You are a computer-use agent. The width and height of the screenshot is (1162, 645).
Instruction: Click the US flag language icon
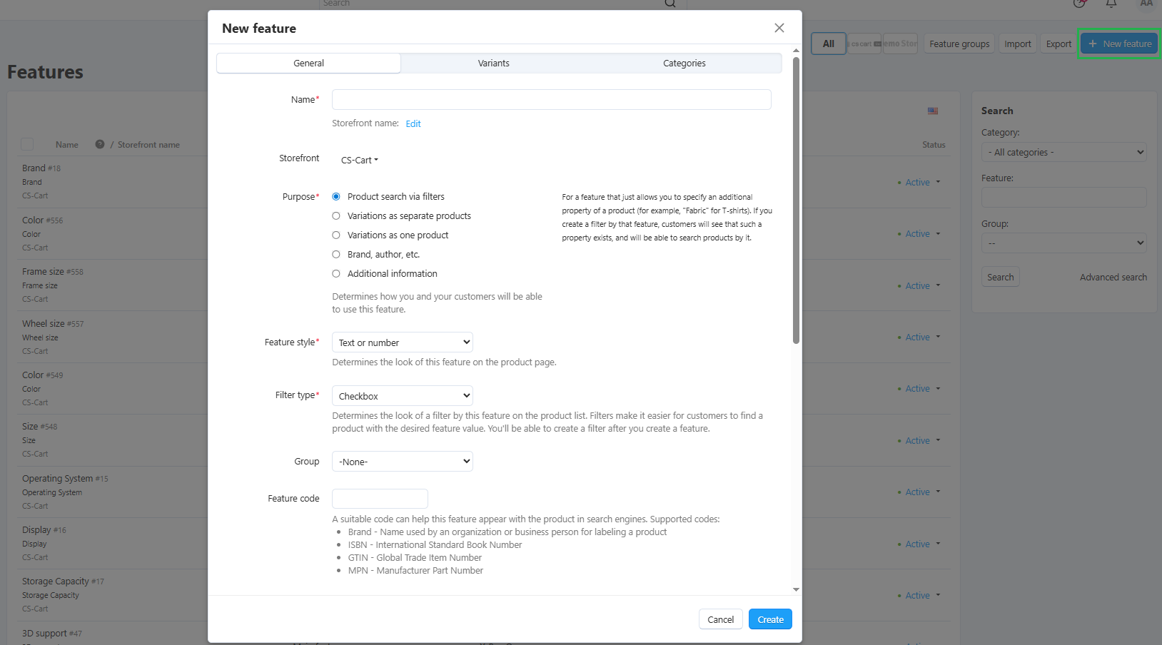[x=933, y=111]
